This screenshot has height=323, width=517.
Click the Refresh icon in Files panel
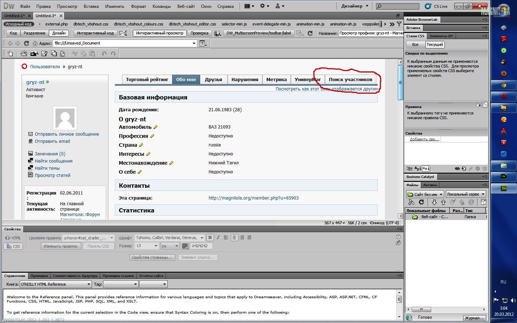(421, 202)
